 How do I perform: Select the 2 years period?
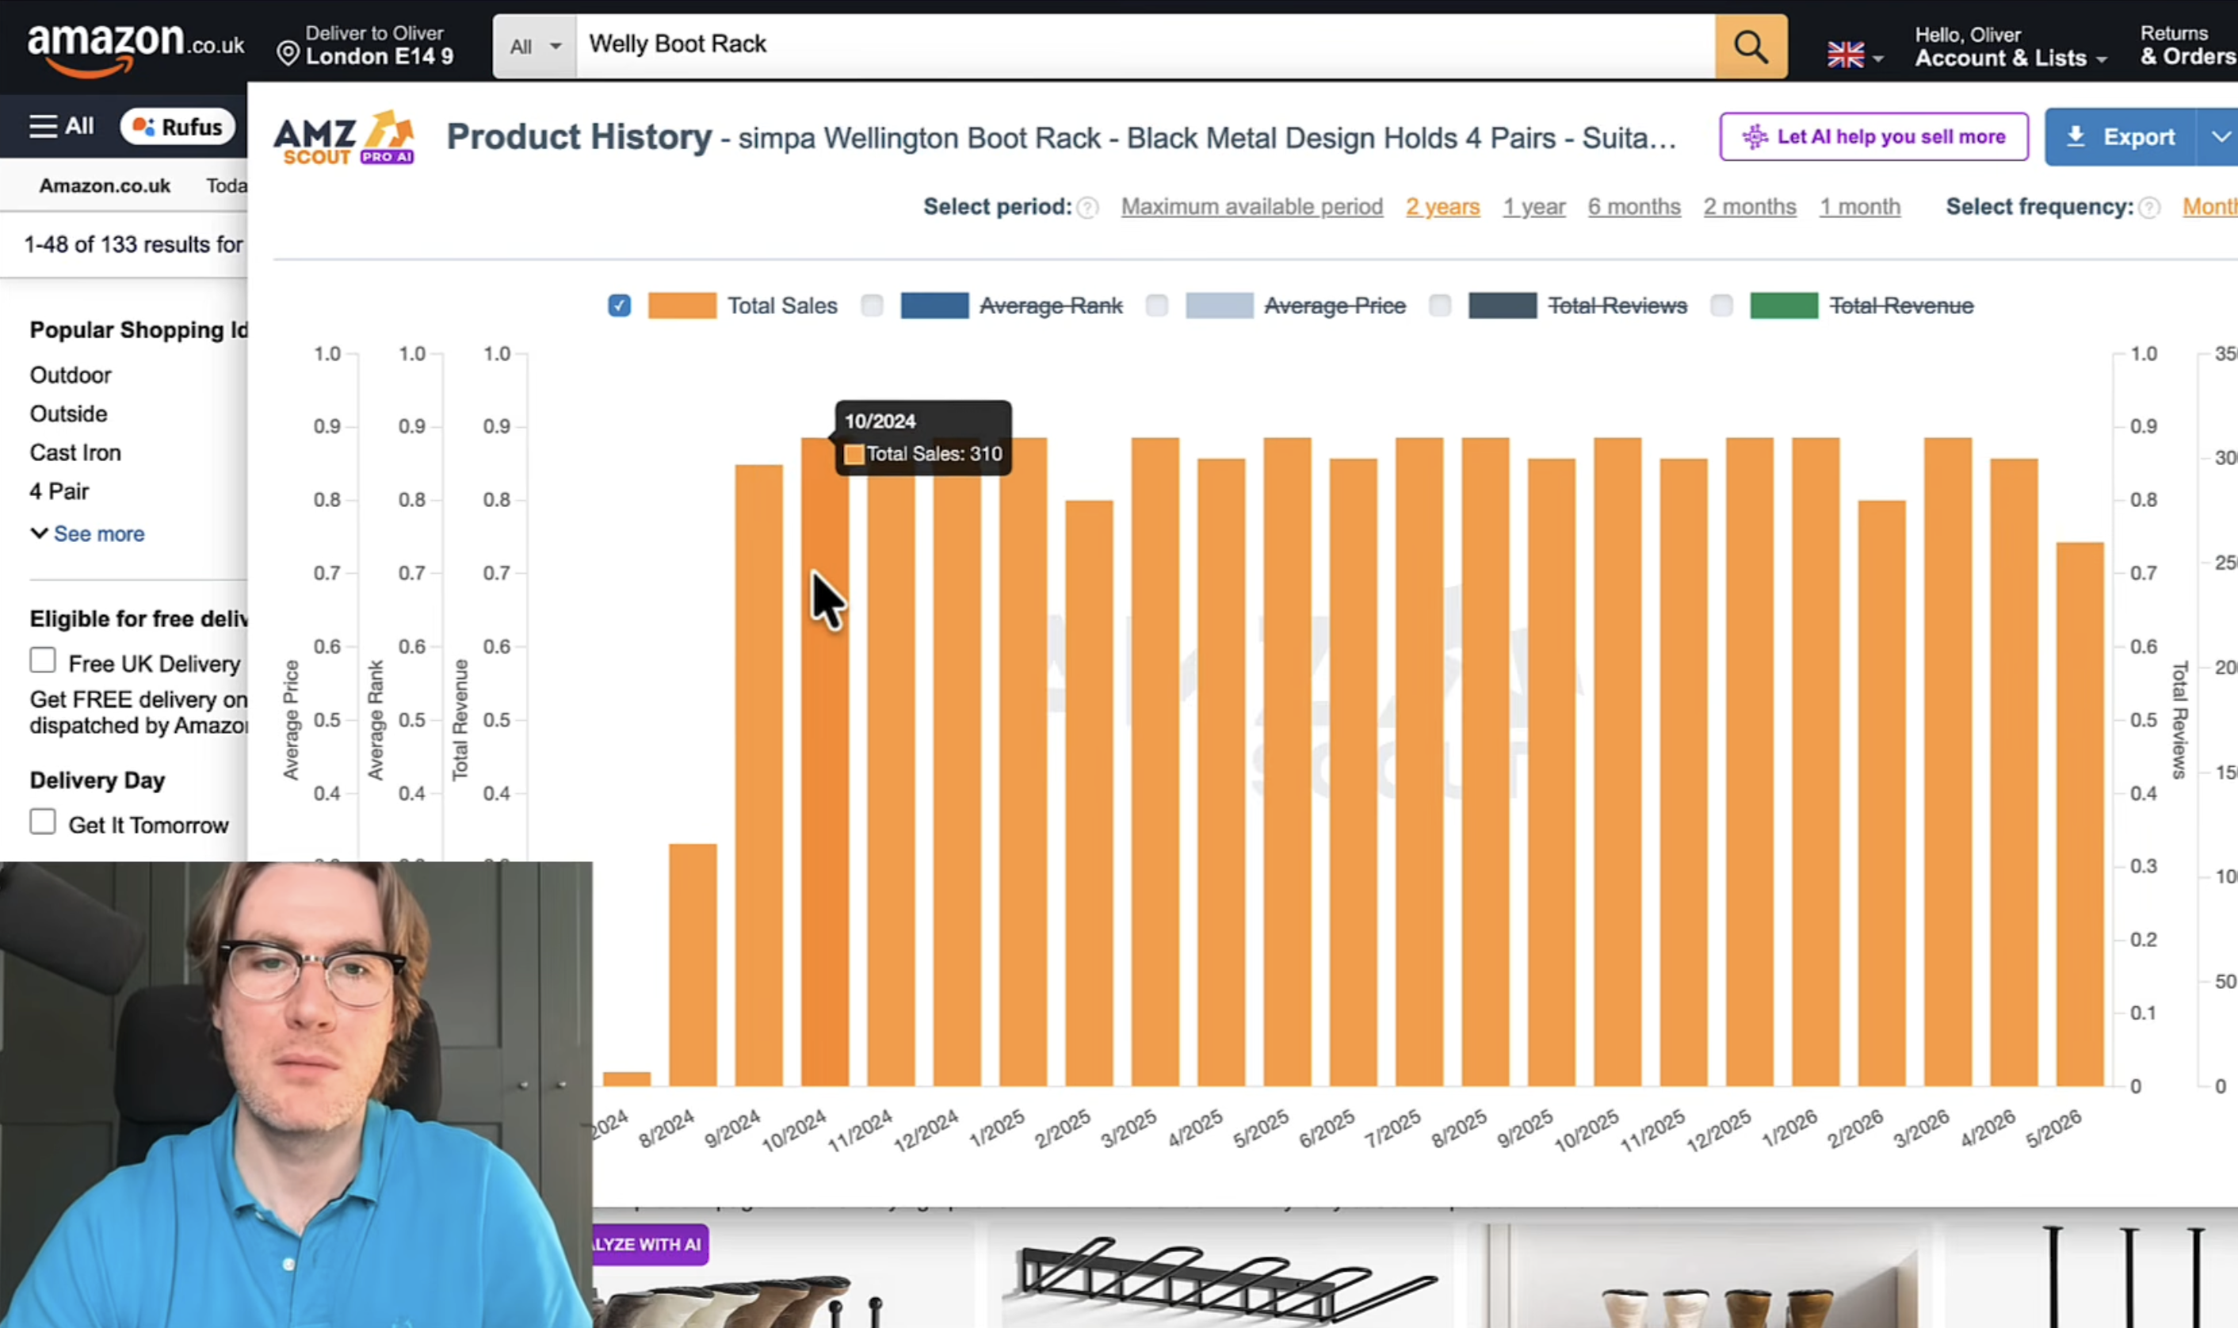pos(1442,207)
